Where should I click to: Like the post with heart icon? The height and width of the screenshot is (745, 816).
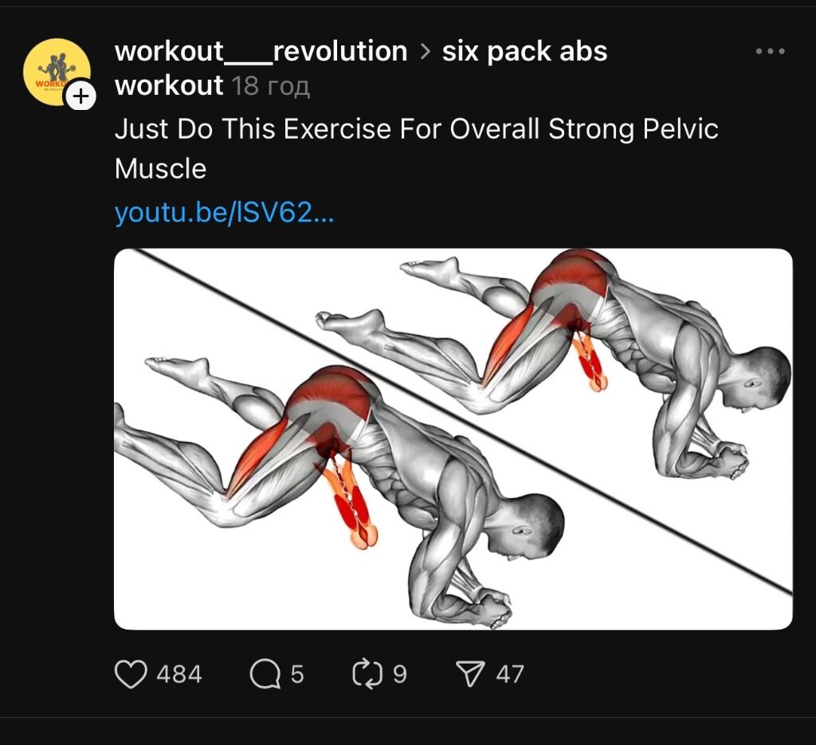click(x=131, y=674)
